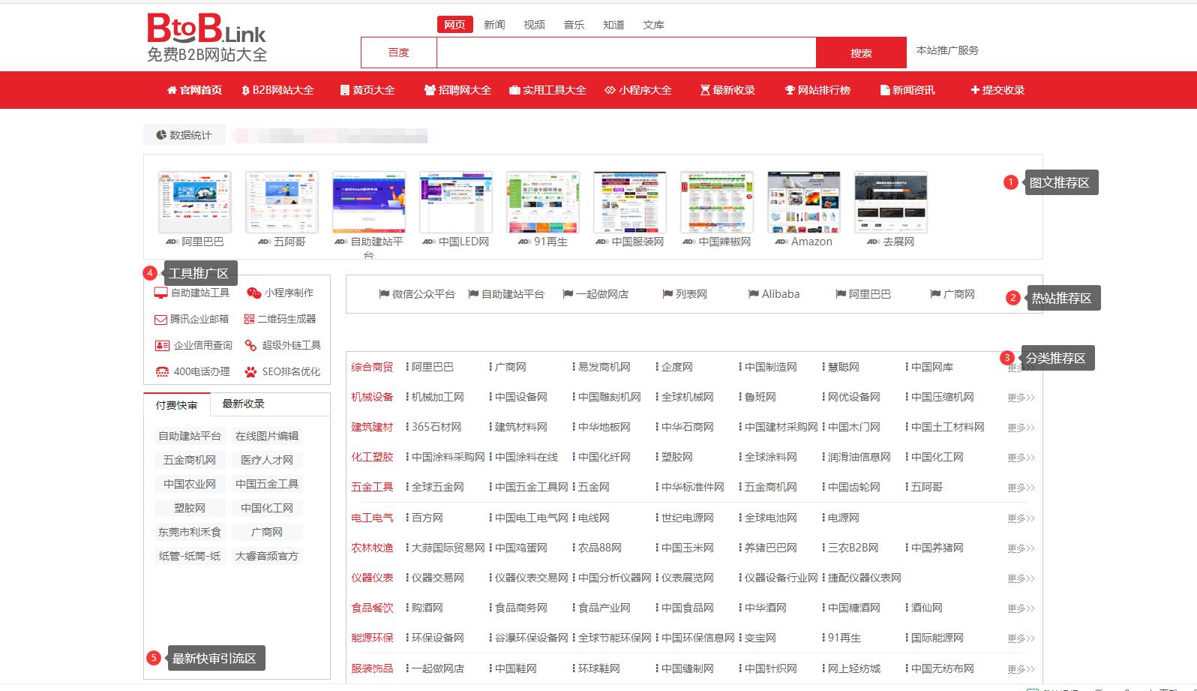Screen dimensions: 1197x691
Task: Open the 百度 search engine selector
Action: point(399,53)
